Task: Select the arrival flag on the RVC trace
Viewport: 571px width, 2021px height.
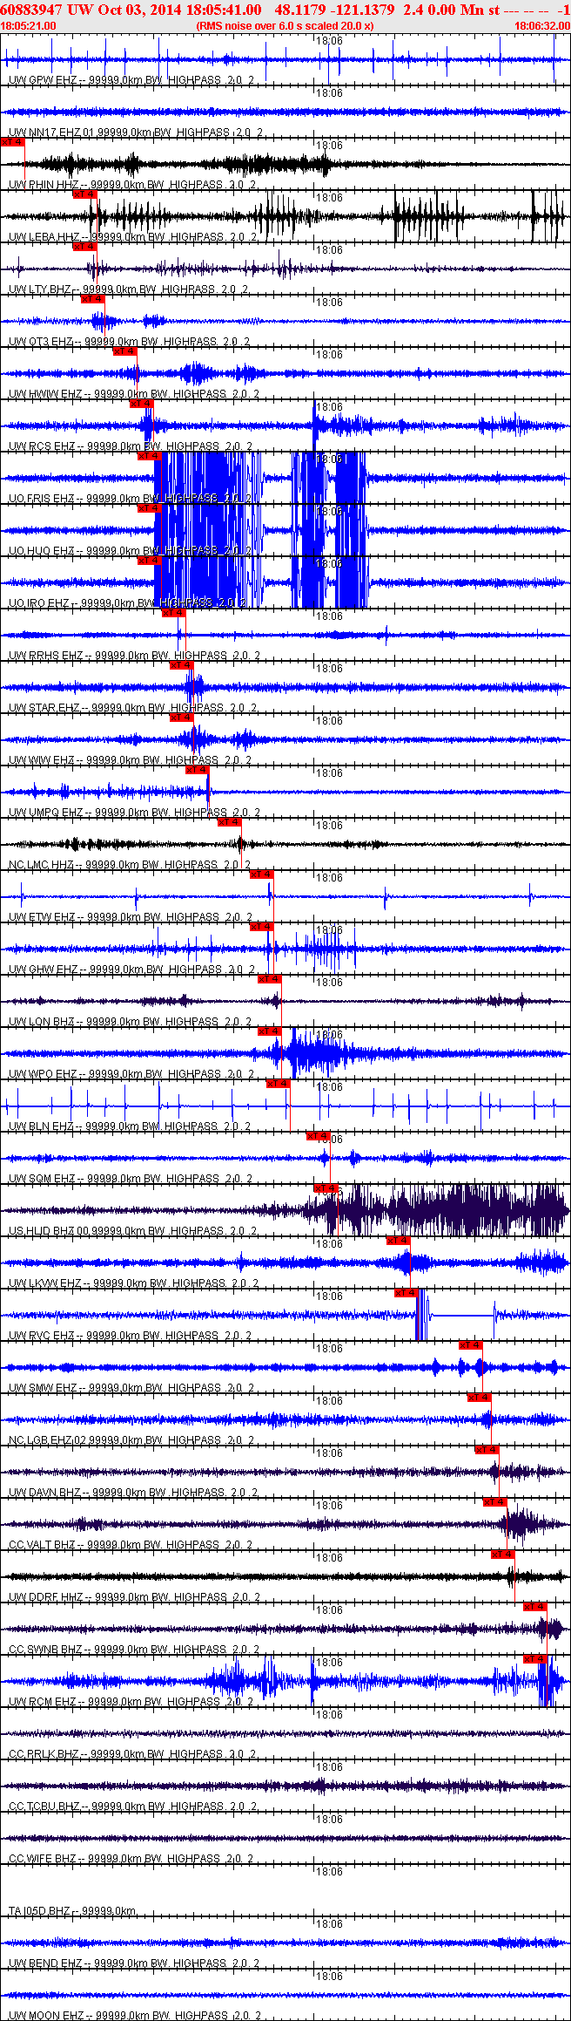Action: [406, 1292]
